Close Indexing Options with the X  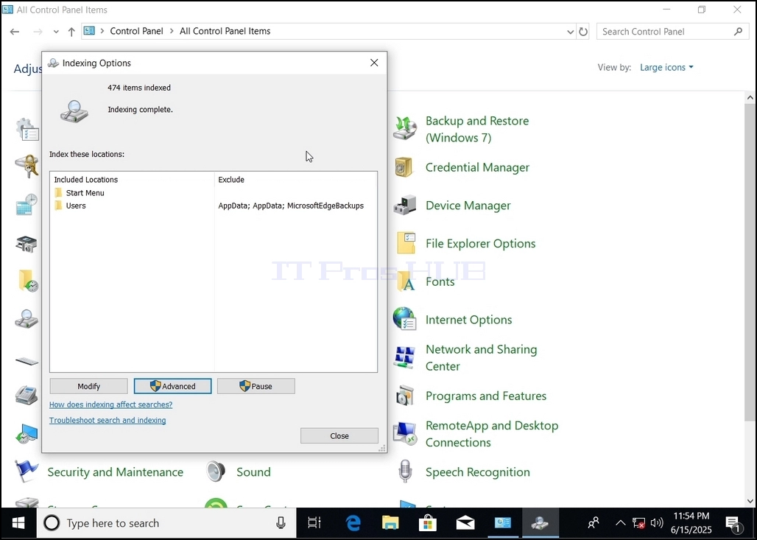374,63
